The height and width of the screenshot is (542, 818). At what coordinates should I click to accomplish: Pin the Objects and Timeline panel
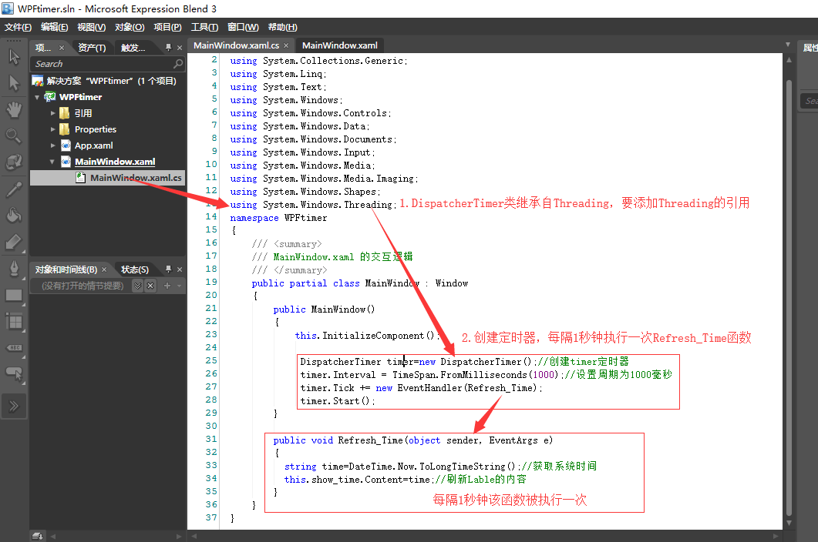pyautogui.click(x=168, y=269)
